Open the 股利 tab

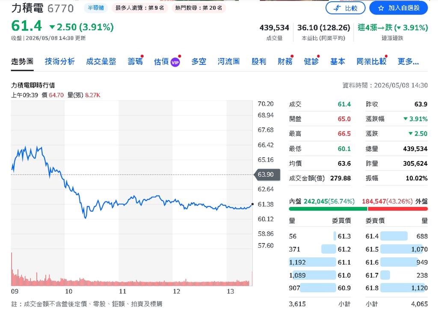coord(259,62)
